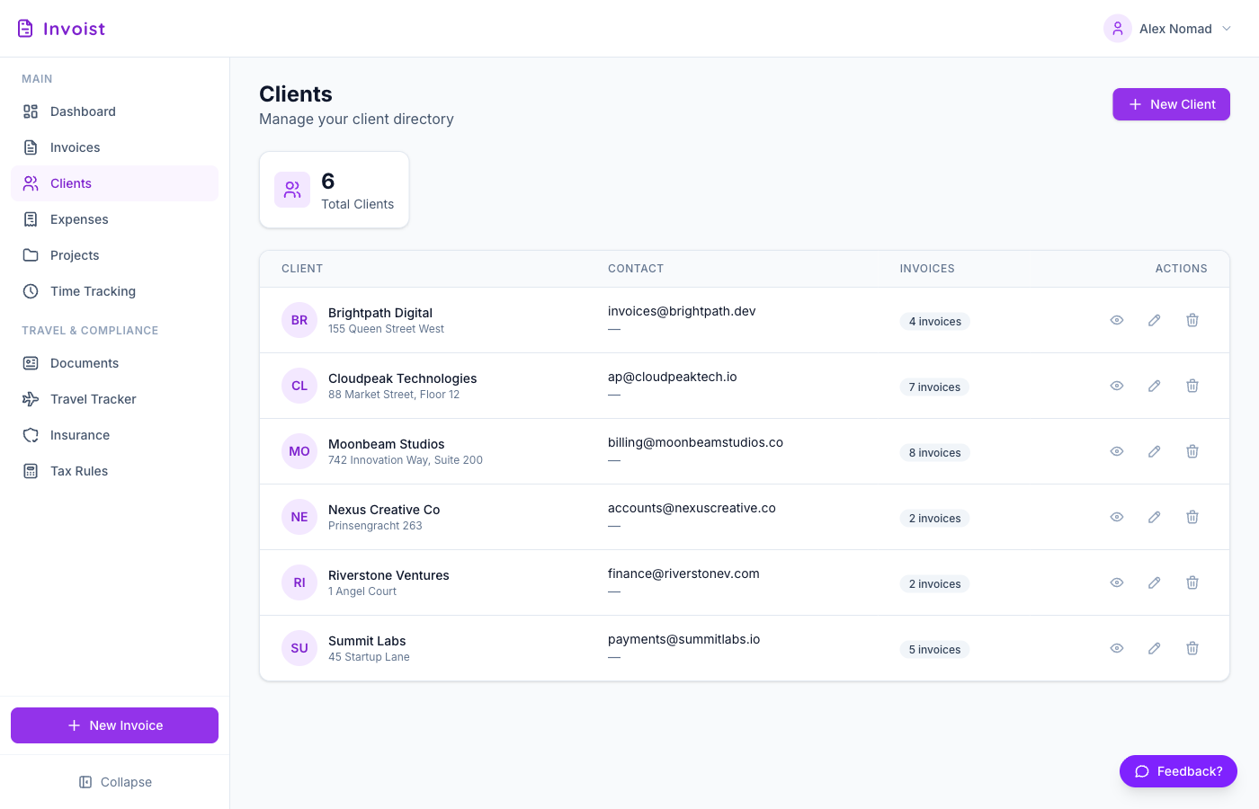The image size is (1259, 809).
Task: Show details of Summit Labs
Action: 1116,648
